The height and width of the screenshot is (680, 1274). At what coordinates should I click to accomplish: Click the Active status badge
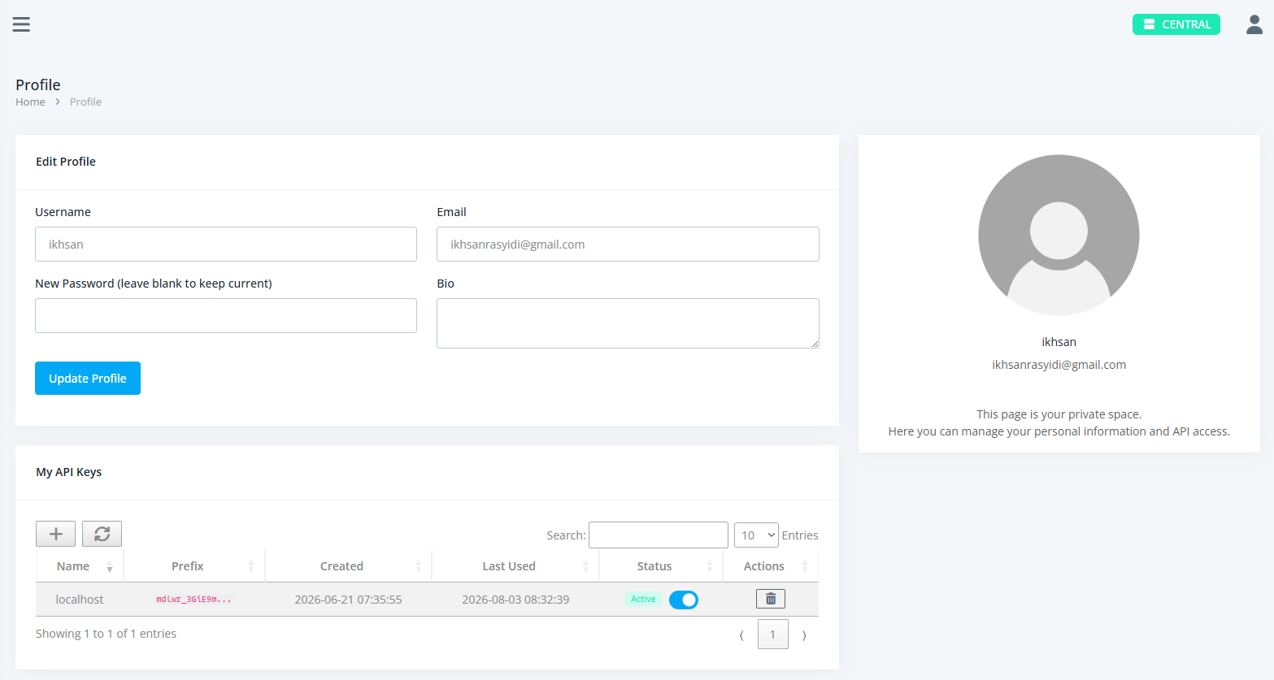(x=643, y=600)
